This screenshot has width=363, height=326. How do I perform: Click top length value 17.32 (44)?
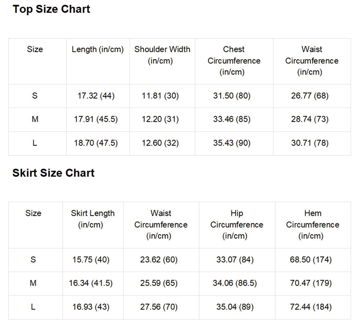pyautogui.click(x=96, y=96)
